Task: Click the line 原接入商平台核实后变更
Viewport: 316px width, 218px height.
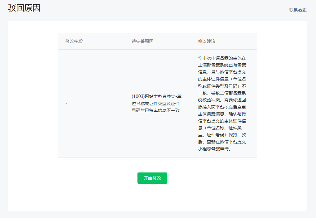Action: tap(222, 107)
